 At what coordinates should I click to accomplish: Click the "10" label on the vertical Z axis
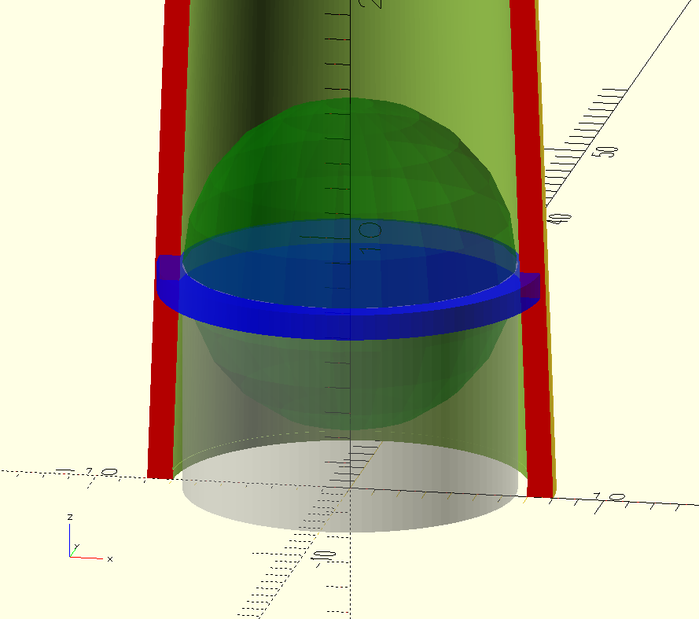coord(370,239)
